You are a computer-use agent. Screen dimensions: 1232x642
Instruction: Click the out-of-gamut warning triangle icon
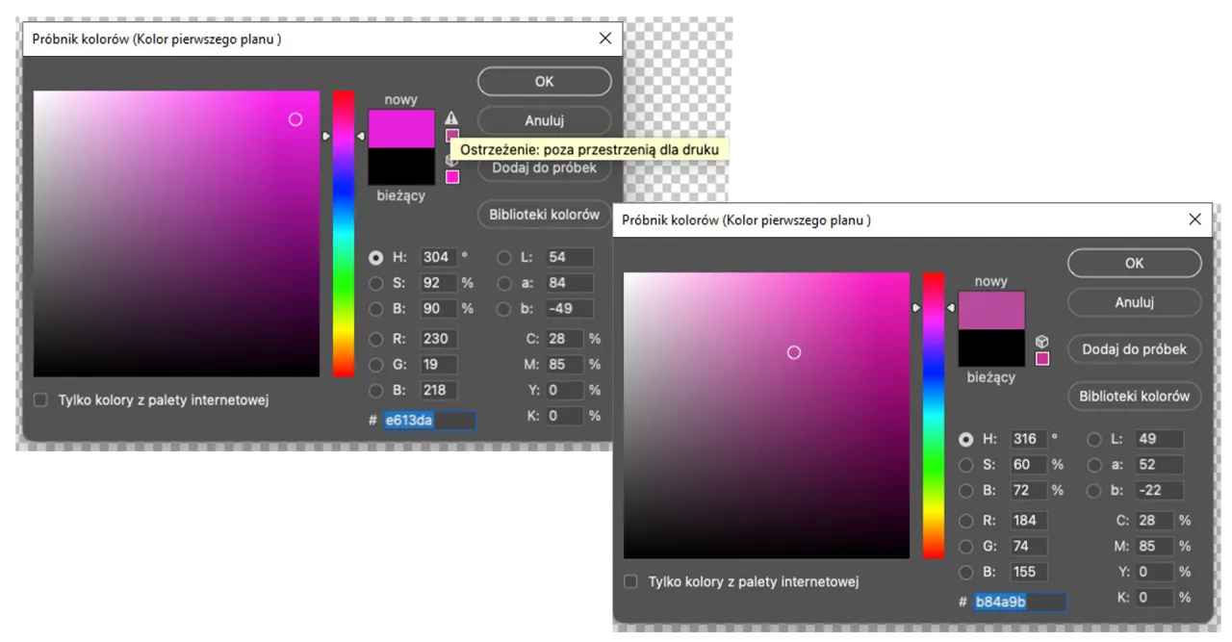pos(450,119)
